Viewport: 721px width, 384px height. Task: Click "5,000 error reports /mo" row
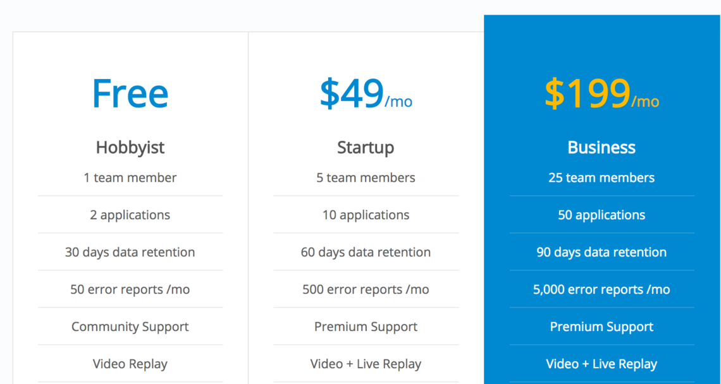pos(601,289)
